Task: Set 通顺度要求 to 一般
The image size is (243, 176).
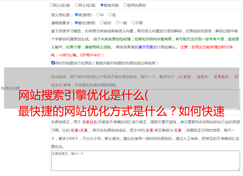Action: click(118, 23)
